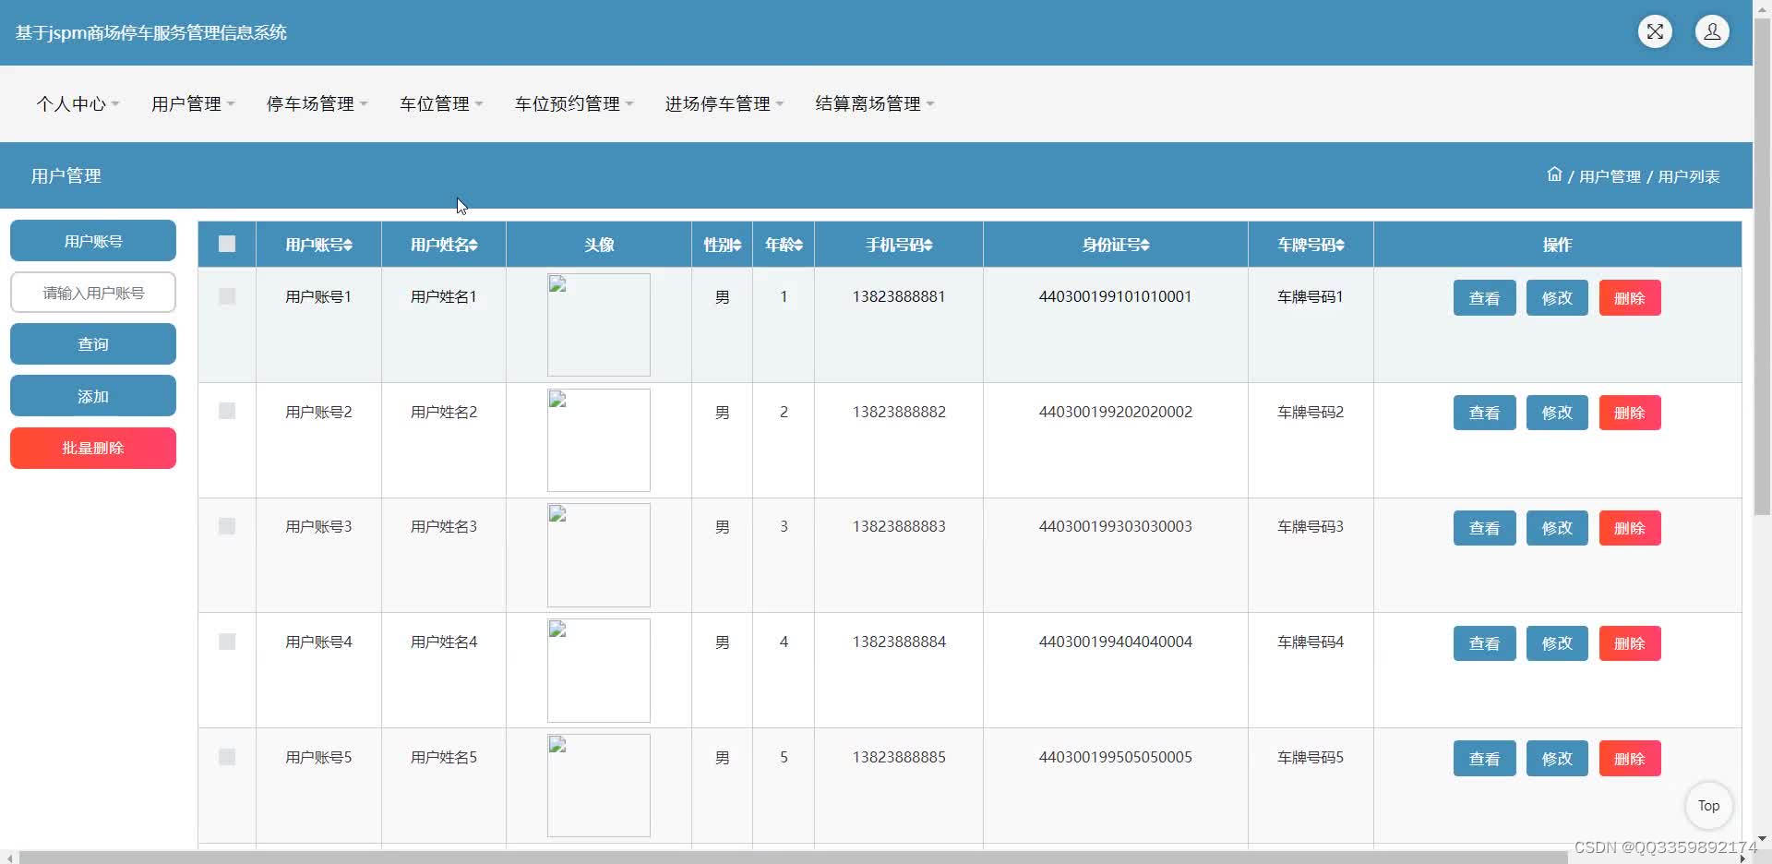The height and width of the screenshot is (864, 1772).
Task: Click the red 批量删除 button
Action: [x=93, y=448]
